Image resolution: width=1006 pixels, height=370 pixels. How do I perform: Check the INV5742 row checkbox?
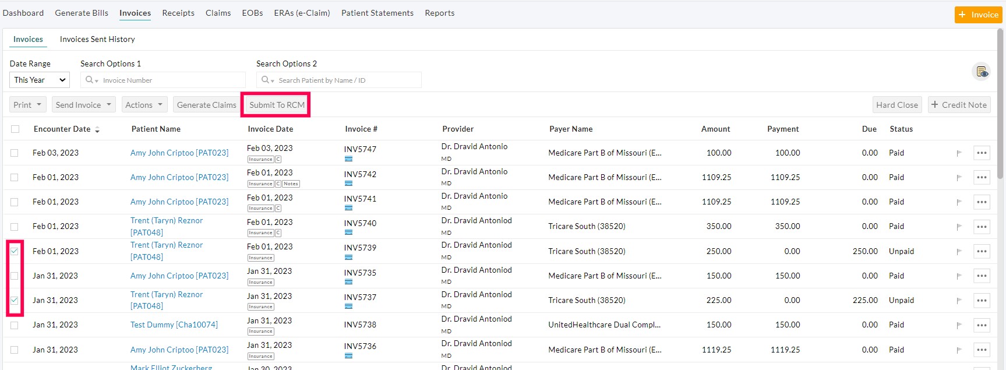[15, 178]
